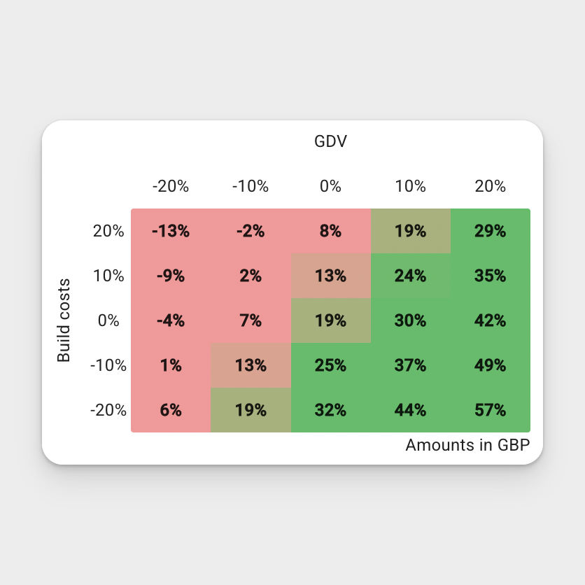The image size is (585, 585).
Task: Click the 6% red cell
Action: tap(171, 410)
